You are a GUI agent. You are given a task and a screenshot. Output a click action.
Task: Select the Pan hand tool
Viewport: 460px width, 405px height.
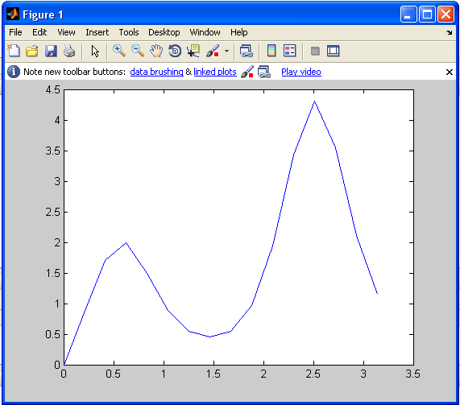[156, 51]
